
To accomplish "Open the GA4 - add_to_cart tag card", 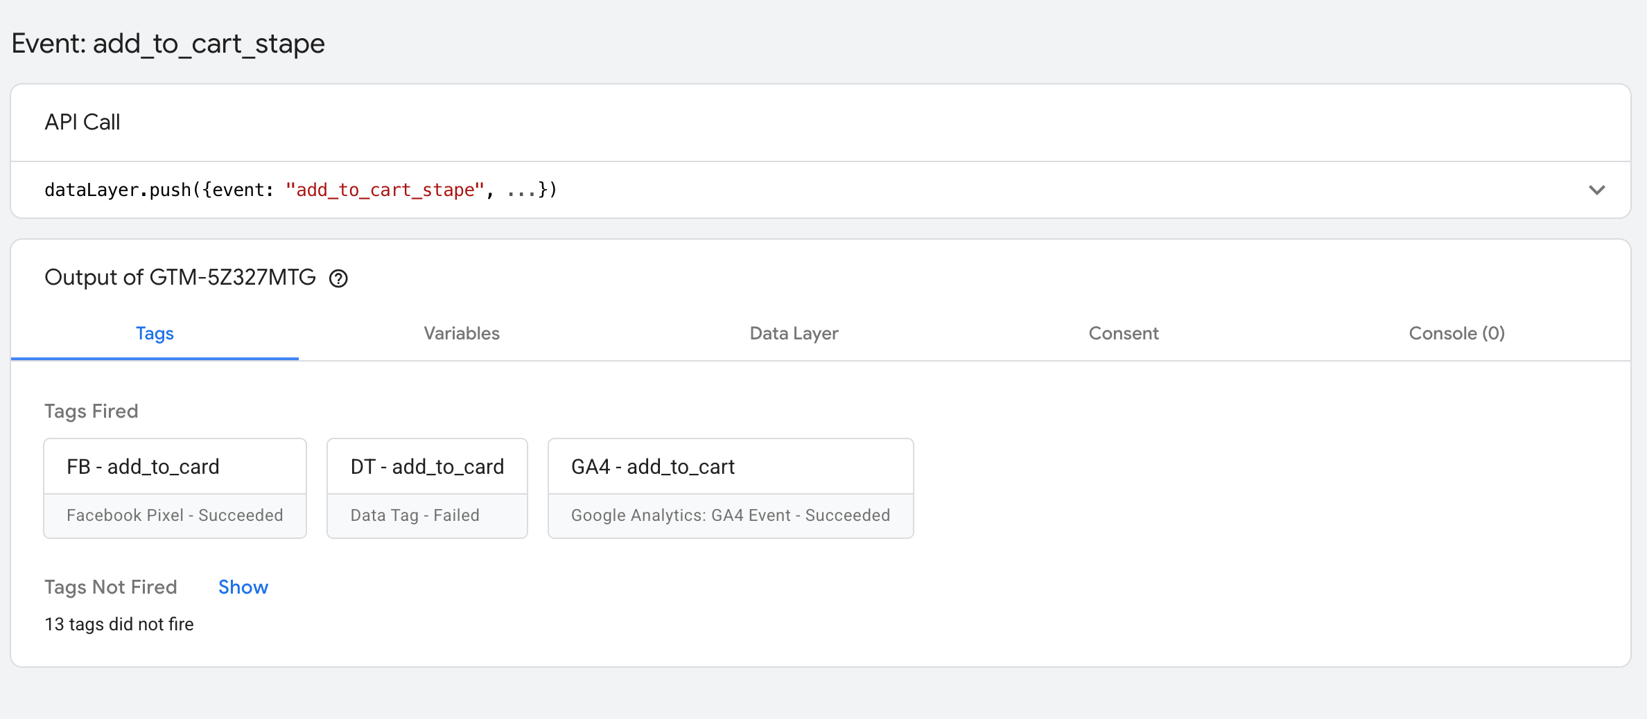I will point(731,488).
